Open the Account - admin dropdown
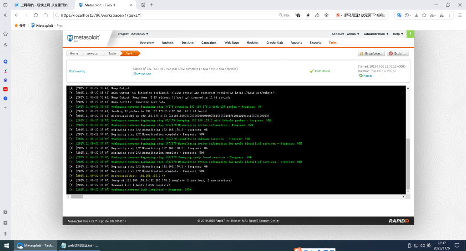 tap(345, 34)
